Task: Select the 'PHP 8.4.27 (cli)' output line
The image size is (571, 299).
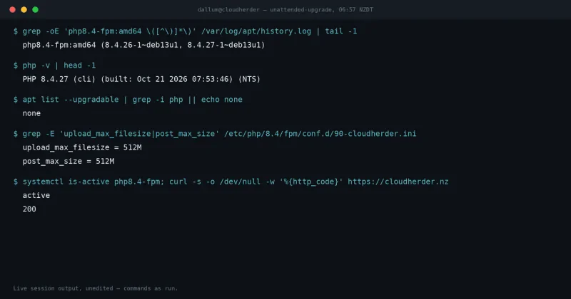Action: coord(141,79)
